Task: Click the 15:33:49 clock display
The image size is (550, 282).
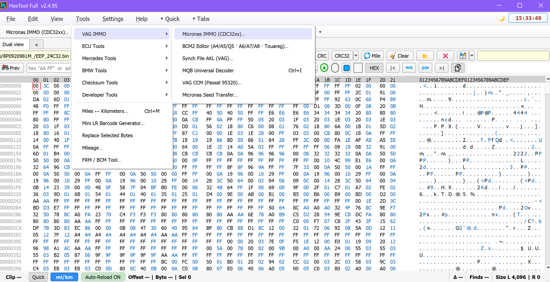Action: tap(528, 18)
